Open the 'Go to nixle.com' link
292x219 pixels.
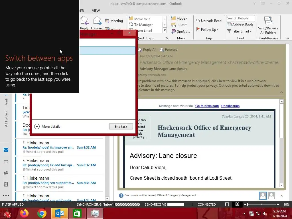pos(207,106)
